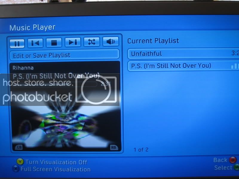Image resolution: width=239 pixels, height=179 pixels.
Task: Click the now-playing bars icon
Action: pyautogui.click(x=235, y=66)
